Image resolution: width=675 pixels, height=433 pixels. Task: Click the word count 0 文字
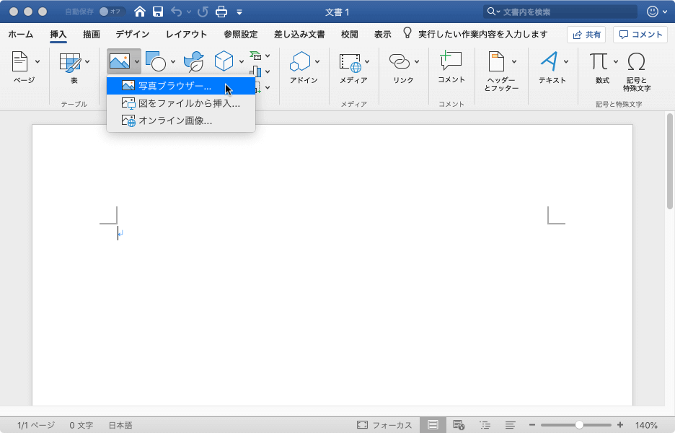click(x=81, y=425)
